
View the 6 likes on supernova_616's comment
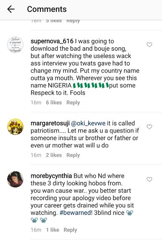pos(54,103)
